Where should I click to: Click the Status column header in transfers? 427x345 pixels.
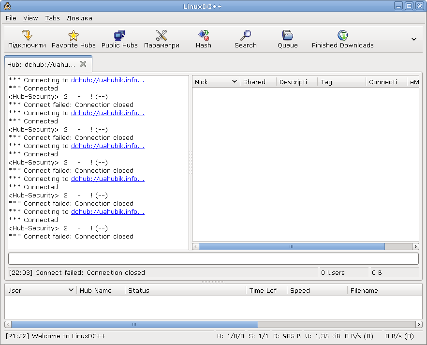coord(185,290)
